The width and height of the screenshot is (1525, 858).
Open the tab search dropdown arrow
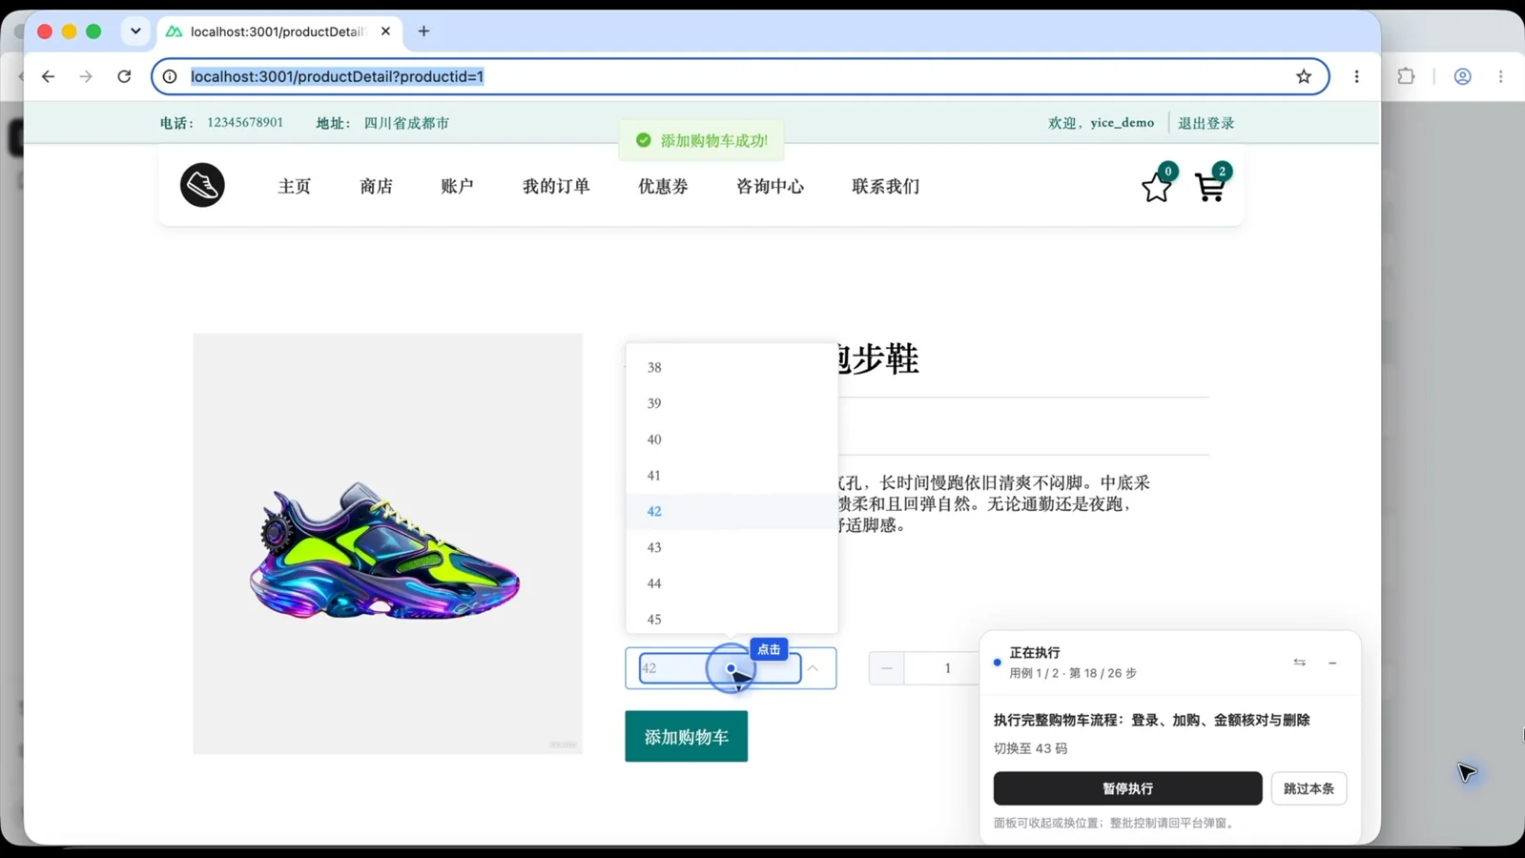pos(135,31)
